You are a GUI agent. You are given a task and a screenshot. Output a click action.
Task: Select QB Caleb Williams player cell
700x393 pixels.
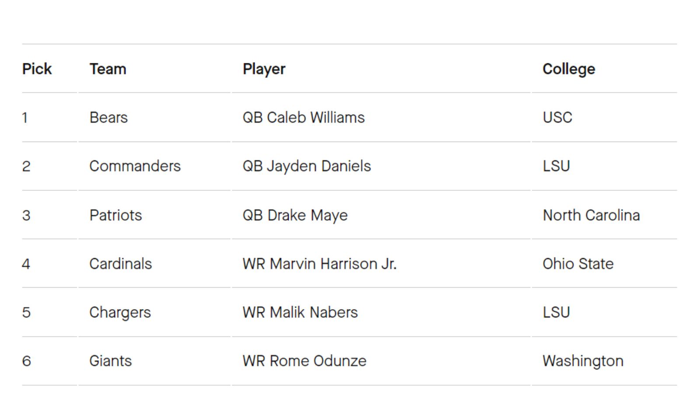click(x=304, y=117)
